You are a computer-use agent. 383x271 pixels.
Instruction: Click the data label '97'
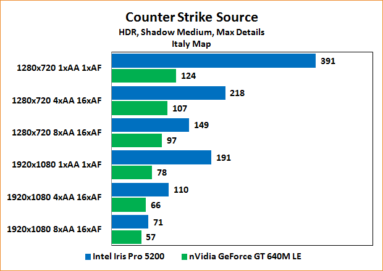(x=172, y=140)
